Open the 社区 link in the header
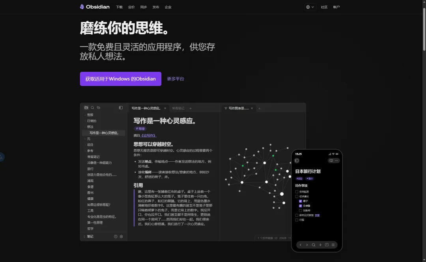 click(324, 7)
